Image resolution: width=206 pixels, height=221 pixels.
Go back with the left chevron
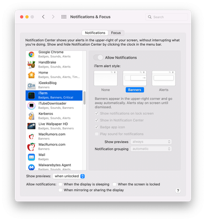[43, 17]
